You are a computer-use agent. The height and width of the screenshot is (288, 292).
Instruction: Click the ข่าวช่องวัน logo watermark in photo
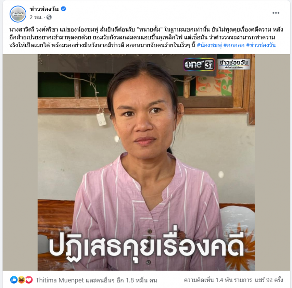(234, 64)
